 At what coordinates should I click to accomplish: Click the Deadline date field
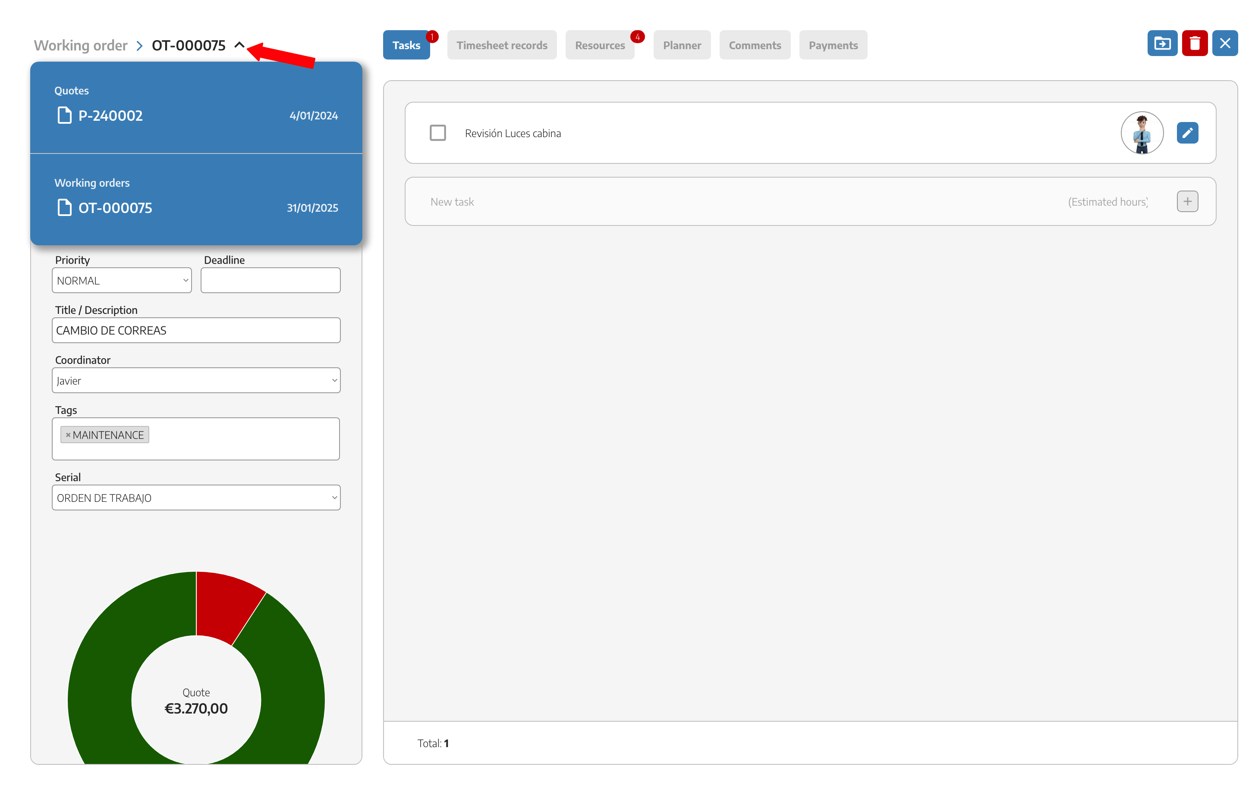(x=271, y=281)
